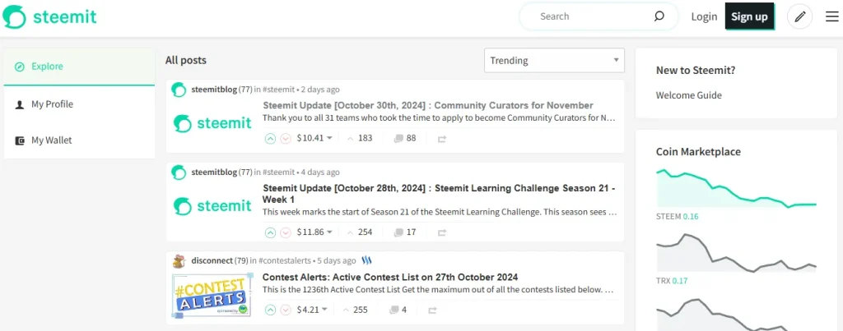Click the disconnect user avatar
Screen dimensions: 843x331
[x=179, y=261]
